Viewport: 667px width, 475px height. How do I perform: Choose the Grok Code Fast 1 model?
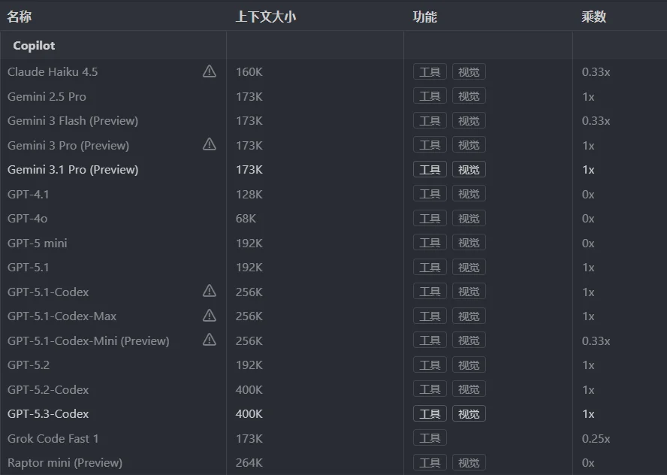pyautogui.click(x=53, y=438)
